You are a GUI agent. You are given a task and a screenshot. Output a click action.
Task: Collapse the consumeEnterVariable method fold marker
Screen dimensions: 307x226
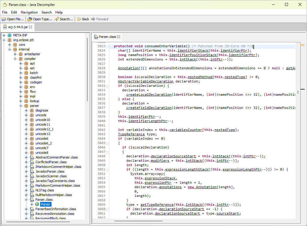pos(108,46)
